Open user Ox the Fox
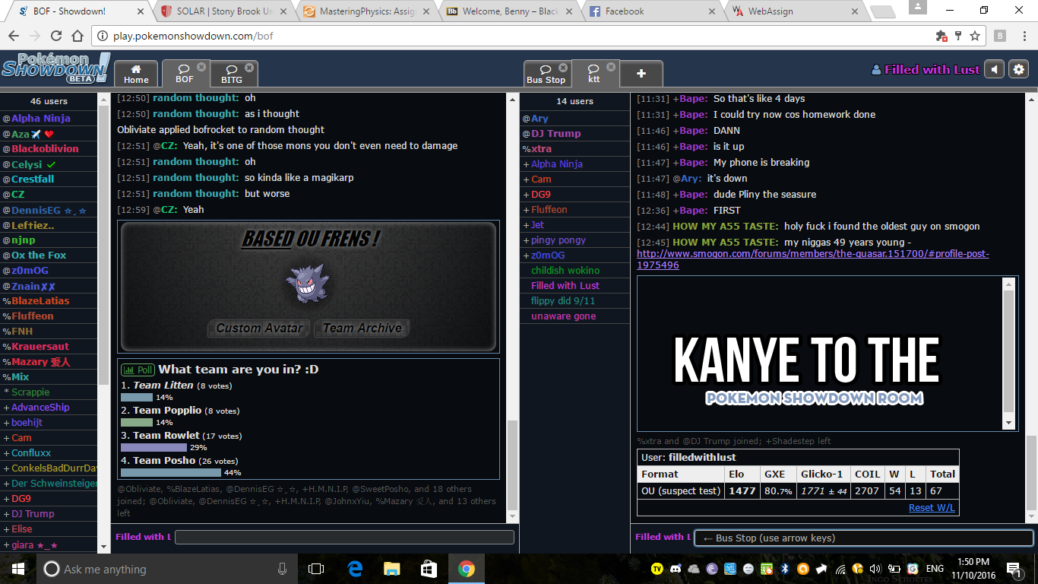Image resolution: width=1038 pixels, height=584 pixels. click(x=49, y=255)
